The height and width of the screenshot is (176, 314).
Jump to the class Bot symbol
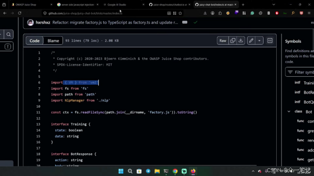(x=303, y=111)
